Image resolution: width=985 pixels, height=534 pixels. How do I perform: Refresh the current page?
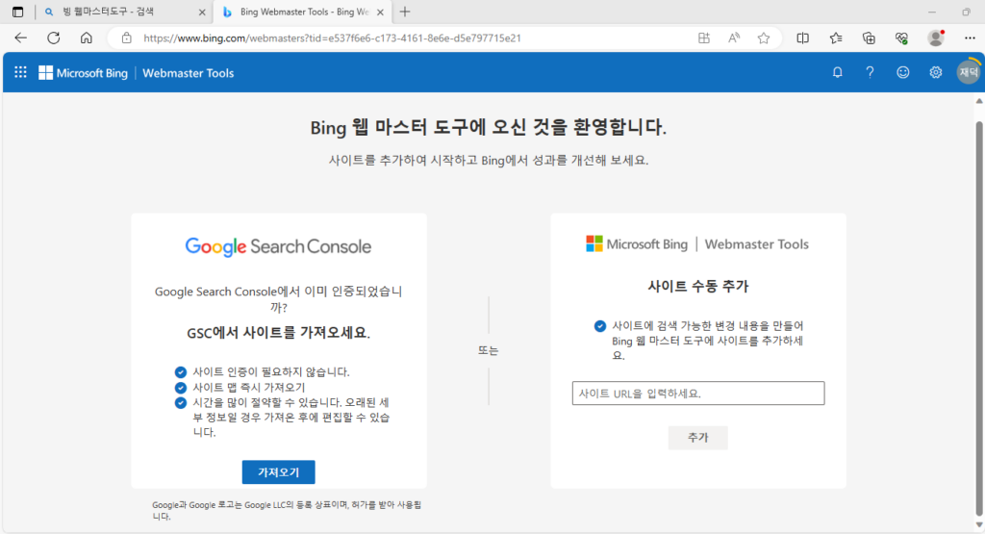(54, 38)
